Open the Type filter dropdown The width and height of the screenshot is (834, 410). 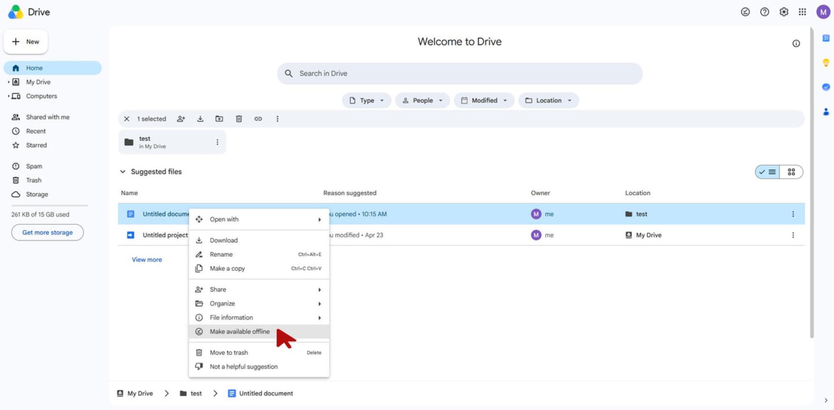pos(367,100)
